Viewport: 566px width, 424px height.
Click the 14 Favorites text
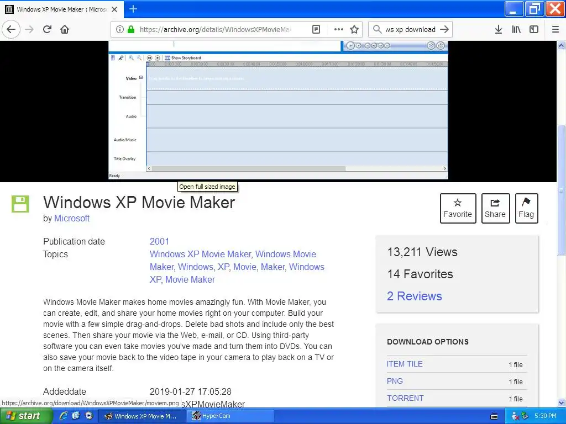420,274
